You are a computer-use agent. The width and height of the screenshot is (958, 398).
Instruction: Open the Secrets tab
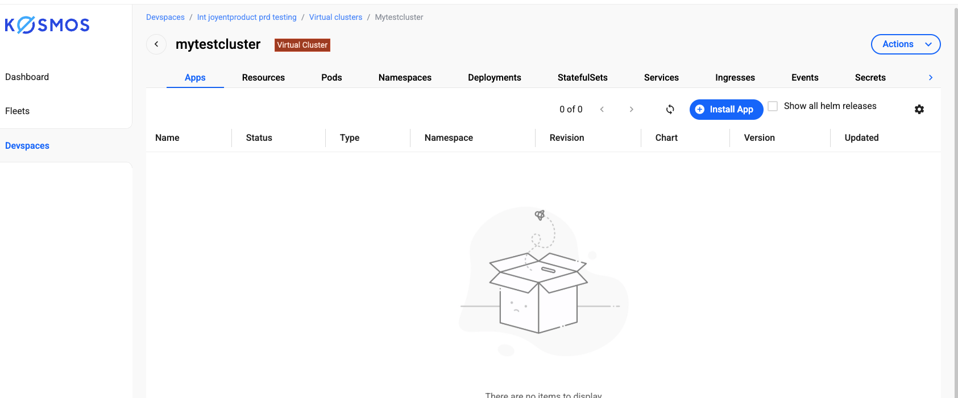[x=870, y=78]
